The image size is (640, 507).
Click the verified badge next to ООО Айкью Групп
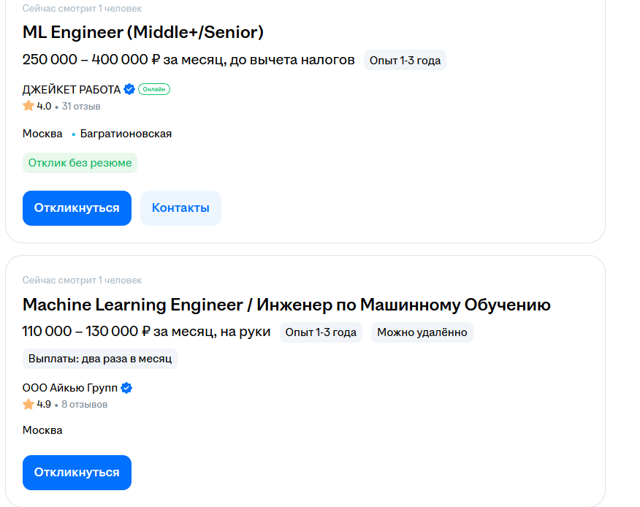pos(126,388)
